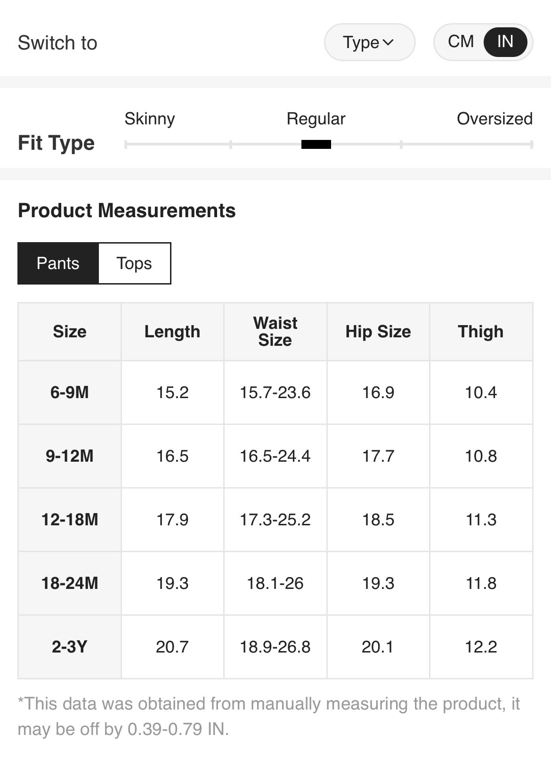Viewport: 551px width, 759px height.
Task: Select the 2-3Y size row
Action: coord(70,647)
